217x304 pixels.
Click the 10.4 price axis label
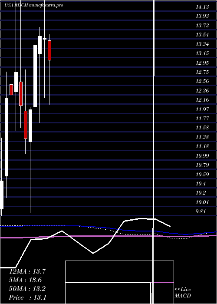pos(201,184)
